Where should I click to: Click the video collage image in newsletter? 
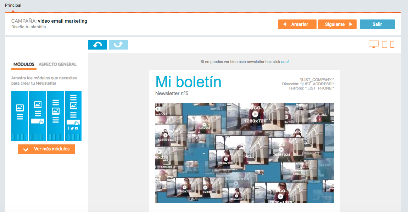244,153
